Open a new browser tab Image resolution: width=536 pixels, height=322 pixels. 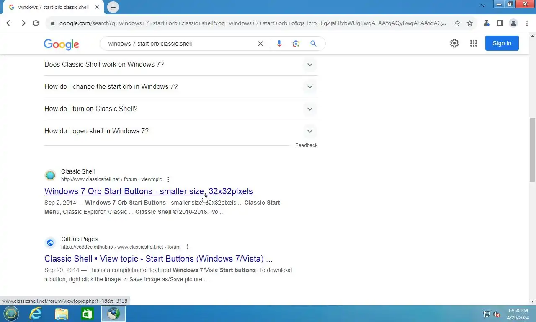click(x=113, y=7)
